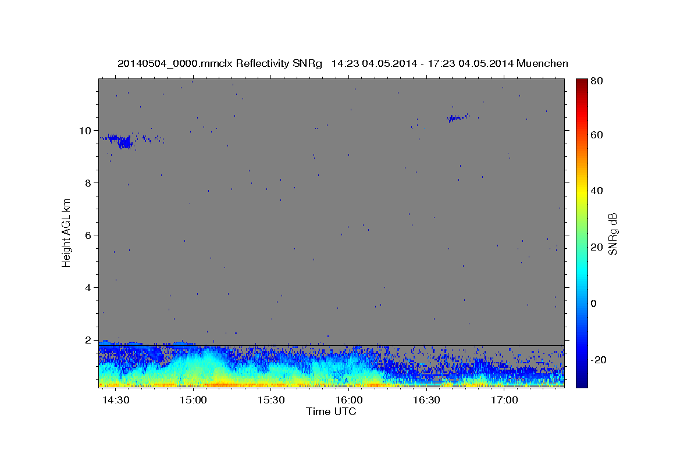This screenshot has height=465, width=698.
Task: Click the SNRg dB colorbar label
Action: (x=612, y=234)
